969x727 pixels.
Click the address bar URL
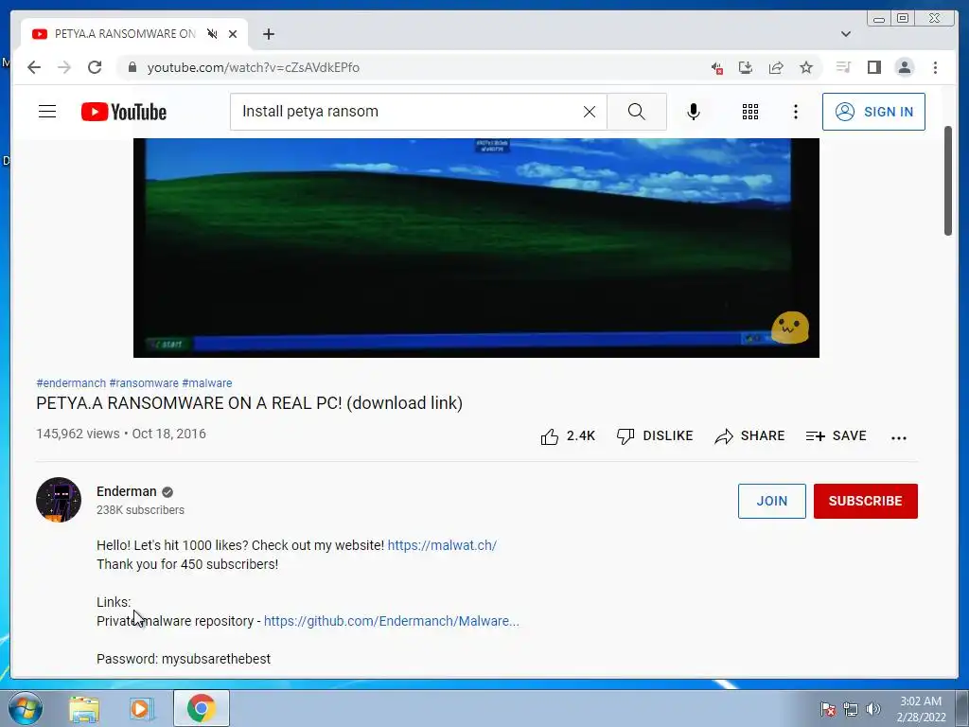click(254, 67)
